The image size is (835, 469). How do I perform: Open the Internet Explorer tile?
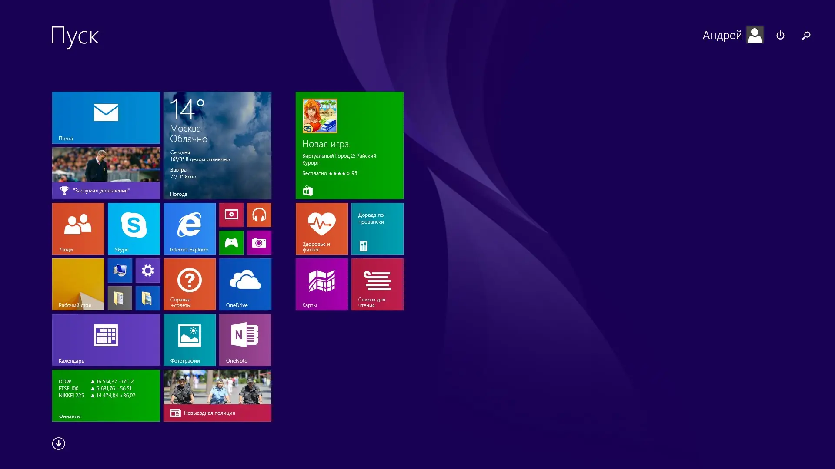(x=189, y=228)
